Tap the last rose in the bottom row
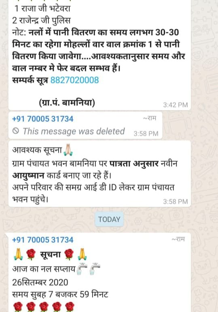The height and width of the screenshot is (312, 218). (x=70, y=307)
